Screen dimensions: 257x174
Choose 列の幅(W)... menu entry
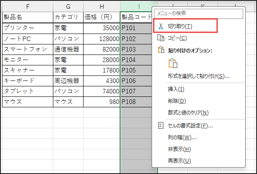pos(182,138)
